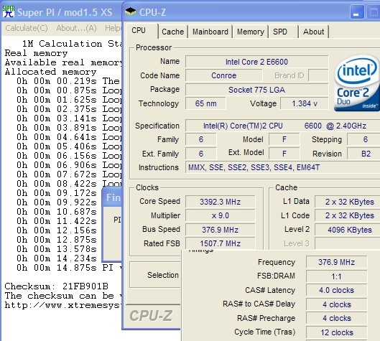Click the xtremesystems URL line in Super PI
The image size is (380, 341).
tap(62, 305)
